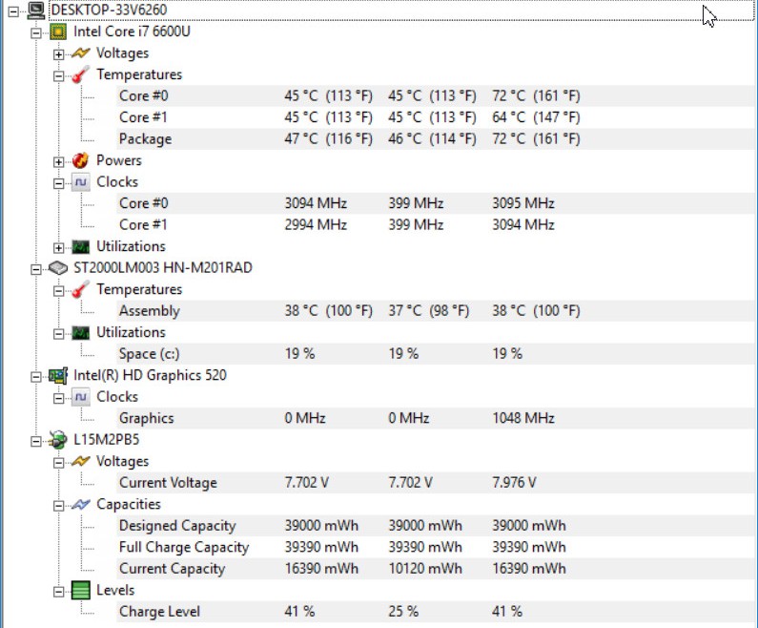Expand the Powers node
This screenshot has width=758, height=628.
coord(58,161)
